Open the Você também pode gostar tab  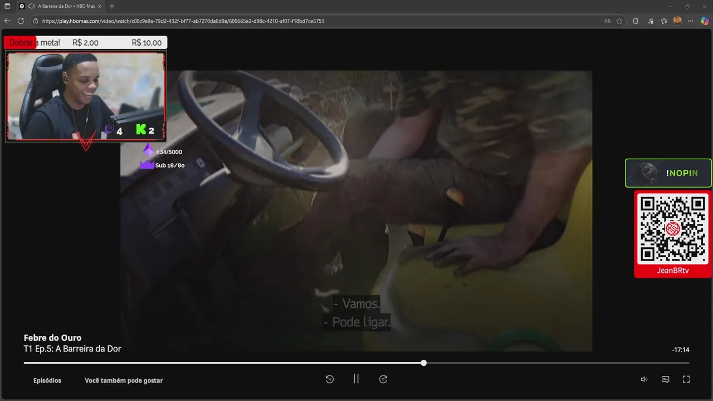tap(124, 380)
